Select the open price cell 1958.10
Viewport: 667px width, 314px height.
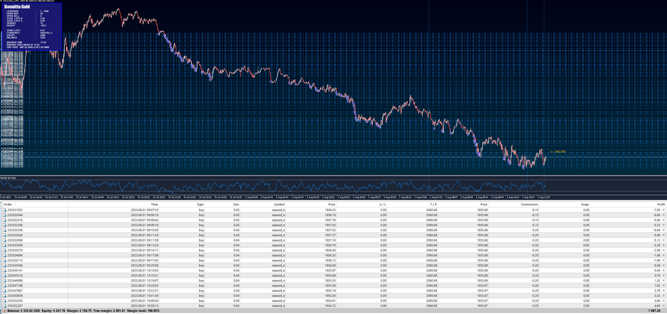point(330,215)
